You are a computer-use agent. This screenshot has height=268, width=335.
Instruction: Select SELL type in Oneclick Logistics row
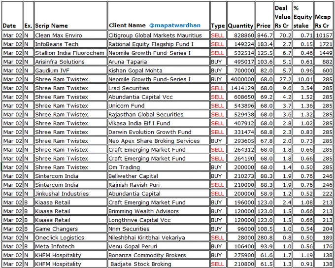pos(218,237)
